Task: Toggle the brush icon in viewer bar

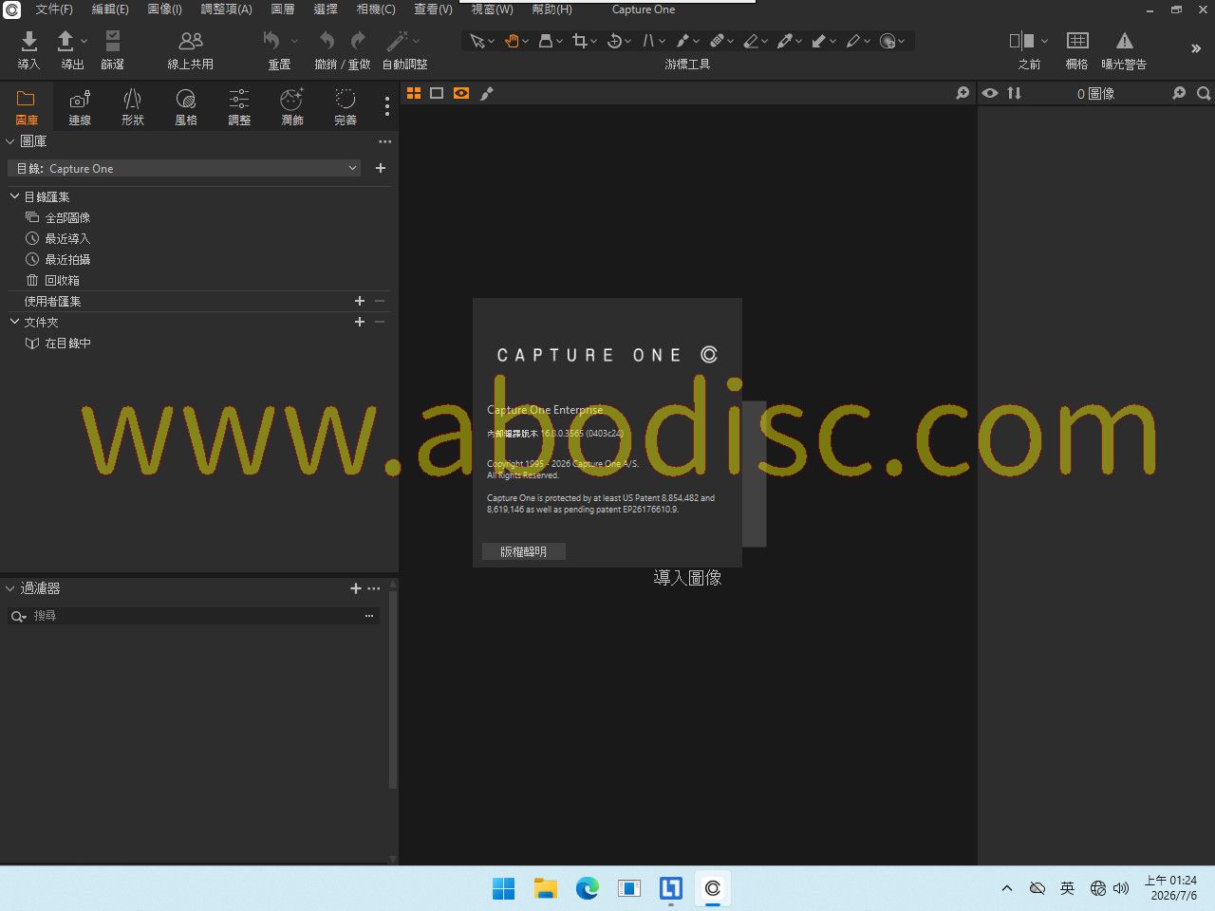Action: pyautogui.click(x=487, y=93)
